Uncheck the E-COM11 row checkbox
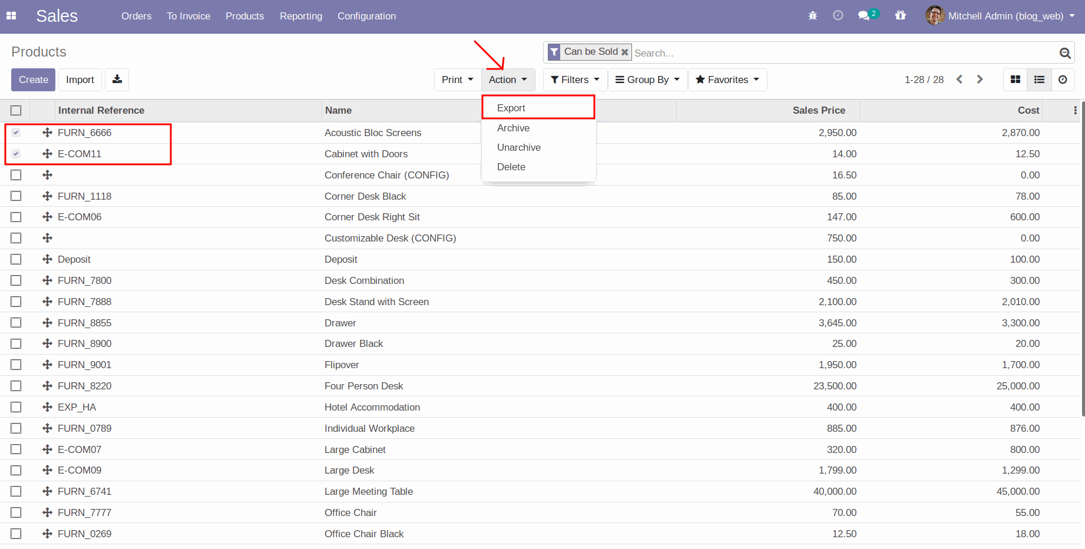Viewport: 1085px width, 549px height. click(16, 154)
